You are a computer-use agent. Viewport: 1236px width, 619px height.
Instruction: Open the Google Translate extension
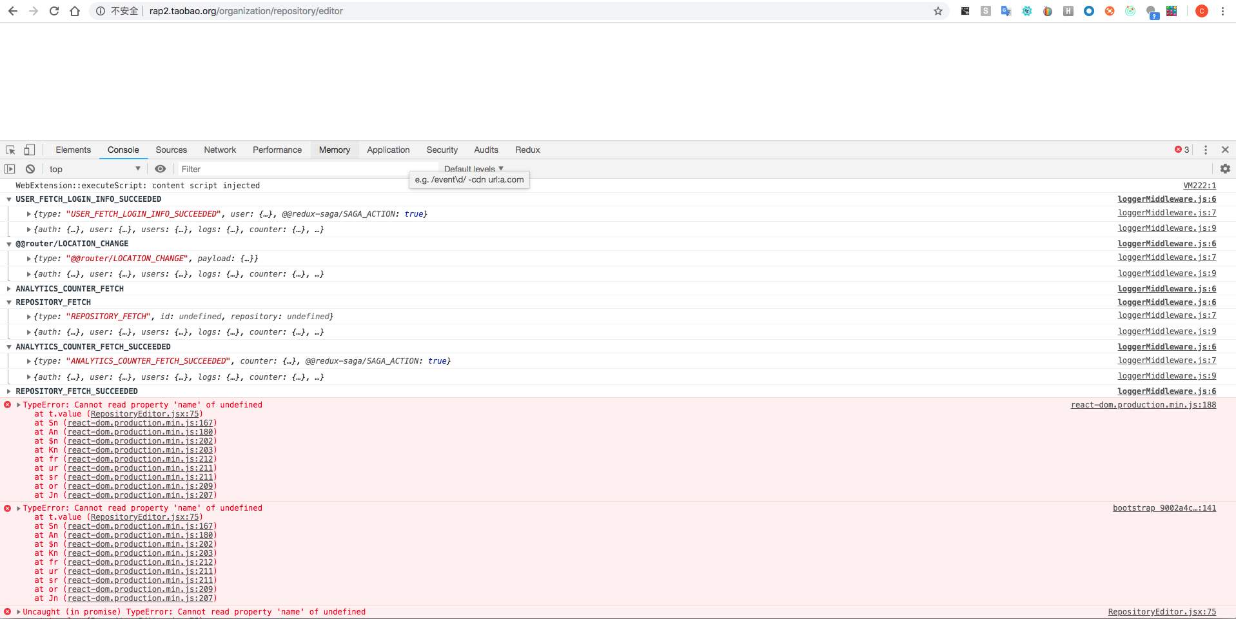(x=1006, y=11)
